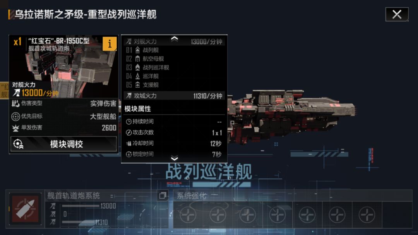
Task: Click the first empty system enhancement slot
Action: (x=188, y=215)
